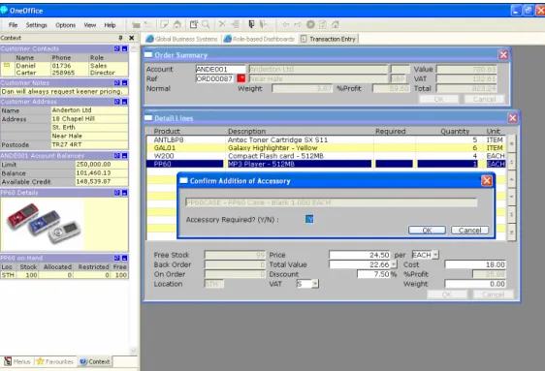Click the left header icon of PP60 on Hand

coord(117,258)
